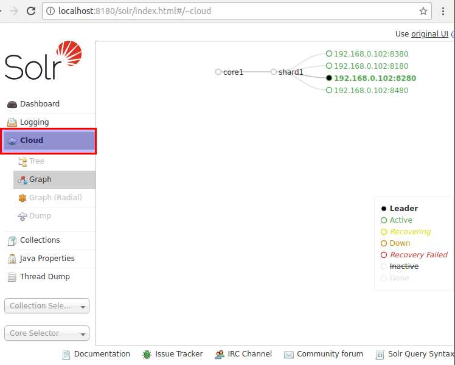Open the browser three-dot menu

(443, 11)
